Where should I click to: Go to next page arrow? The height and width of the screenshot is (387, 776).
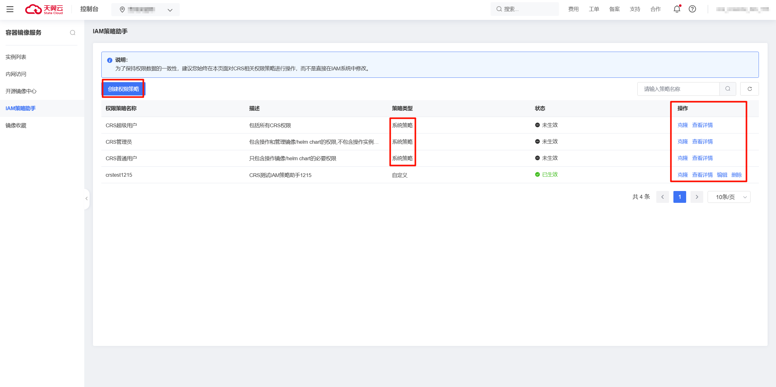tap(697, 197)
